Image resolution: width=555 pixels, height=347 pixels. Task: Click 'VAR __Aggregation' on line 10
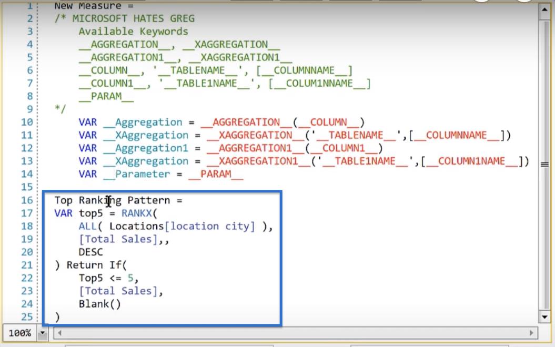pyautogui.click(x=130, y=123)
